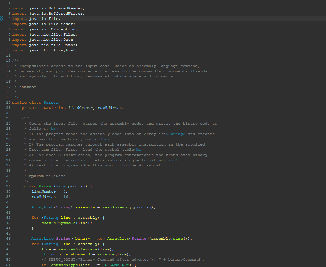Image resolution: width=326 pixels, height=267 pixels.
Task: Click the "L_COMMAND" string literal
Action: (116, 265)
